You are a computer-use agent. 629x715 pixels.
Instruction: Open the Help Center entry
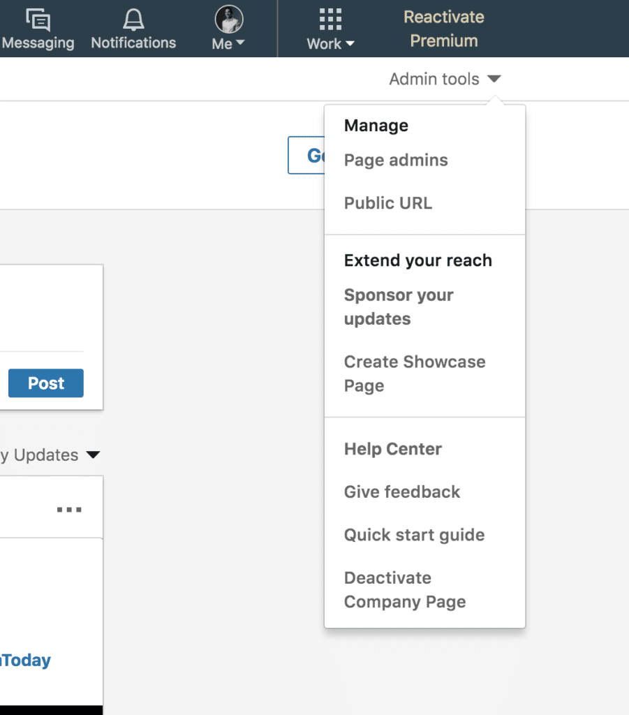(x=393, y=449)
